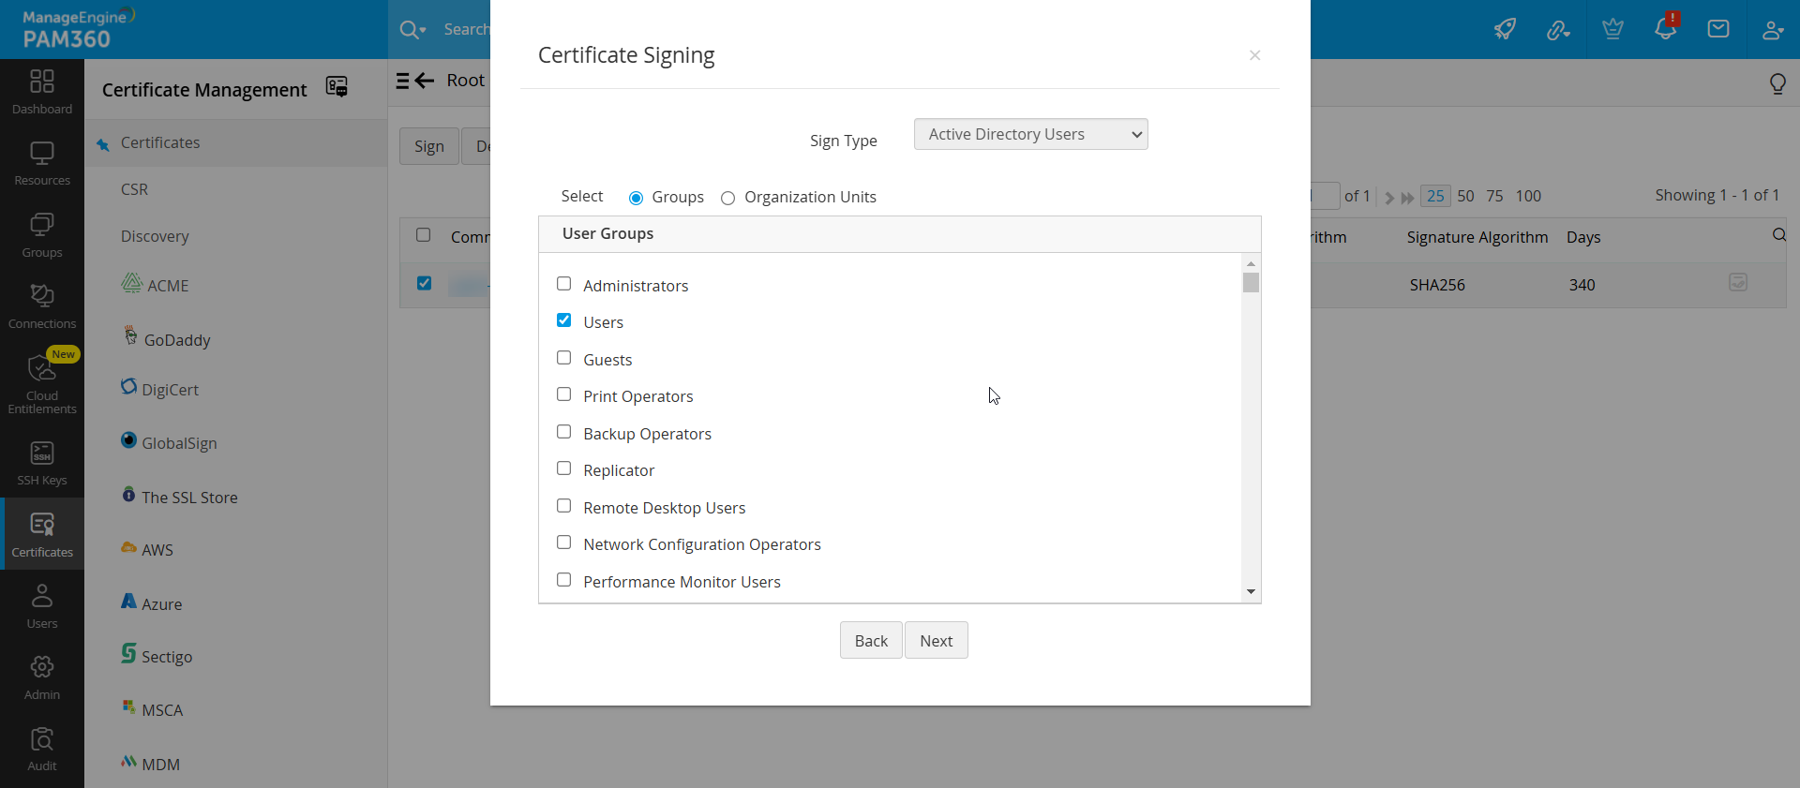
Task: Open the Groups sidebar section
Action: [41, 232]
